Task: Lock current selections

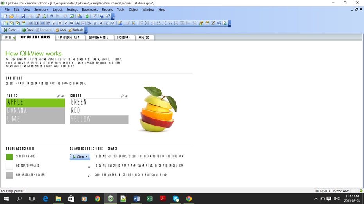Action: [61, 30]
